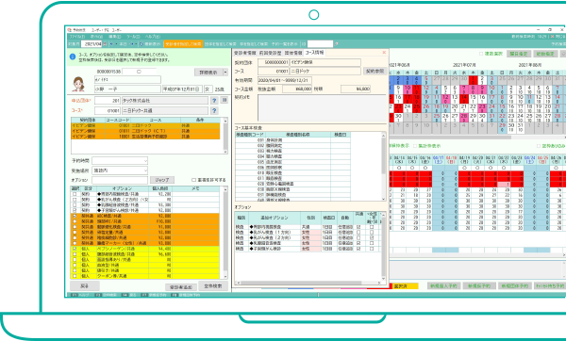Click the question mark icon beside 申込団体
The image size is (566, 341).
[x=214, y=101]
